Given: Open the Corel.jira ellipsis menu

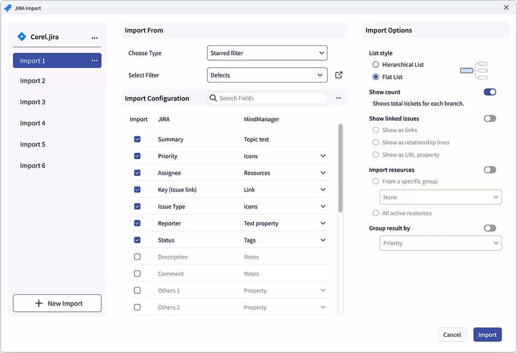Looking at the screenshot, I should tap(95, 37).
